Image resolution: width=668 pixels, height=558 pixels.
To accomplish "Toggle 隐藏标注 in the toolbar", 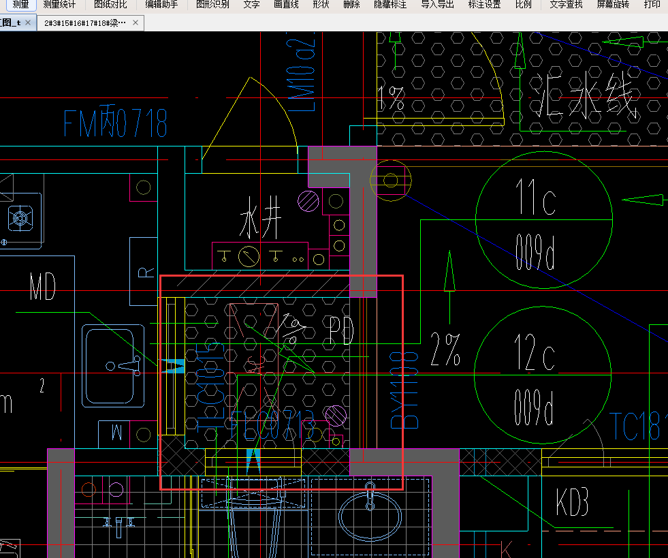I will [390, 5].
